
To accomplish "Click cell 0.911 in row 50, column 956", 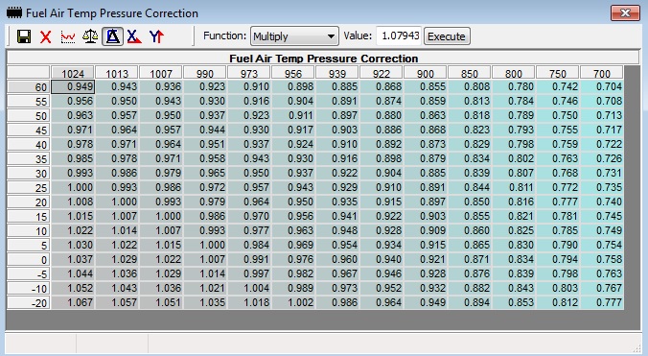I will (293, 115).
